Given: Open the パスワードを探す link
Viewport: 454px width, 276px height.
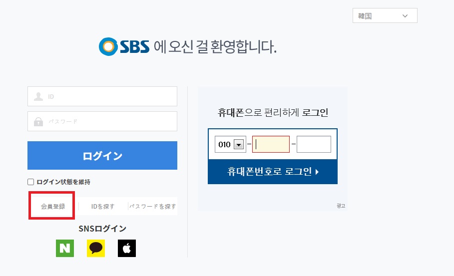Looking at the screenshot, I should [153, 206].
